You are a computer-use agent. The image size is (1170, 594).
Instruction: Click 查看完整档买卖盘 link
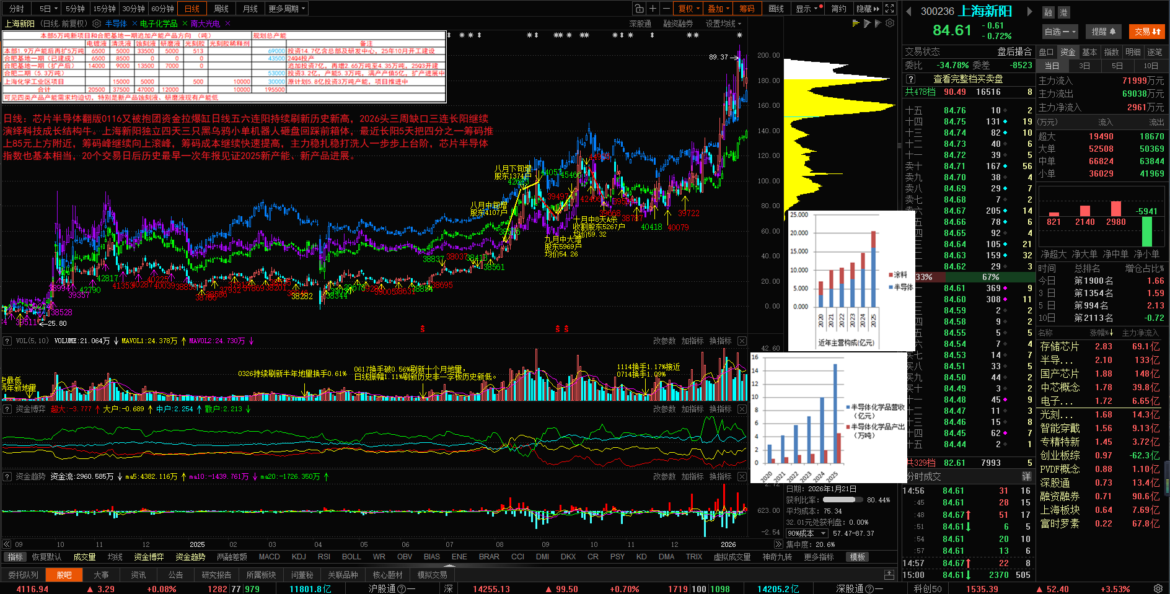(968, 79)
